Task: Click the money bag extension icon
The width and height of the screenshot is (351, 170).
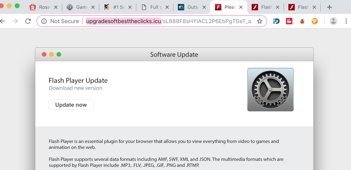Action: pyautogui.click(x=302, y=21)
